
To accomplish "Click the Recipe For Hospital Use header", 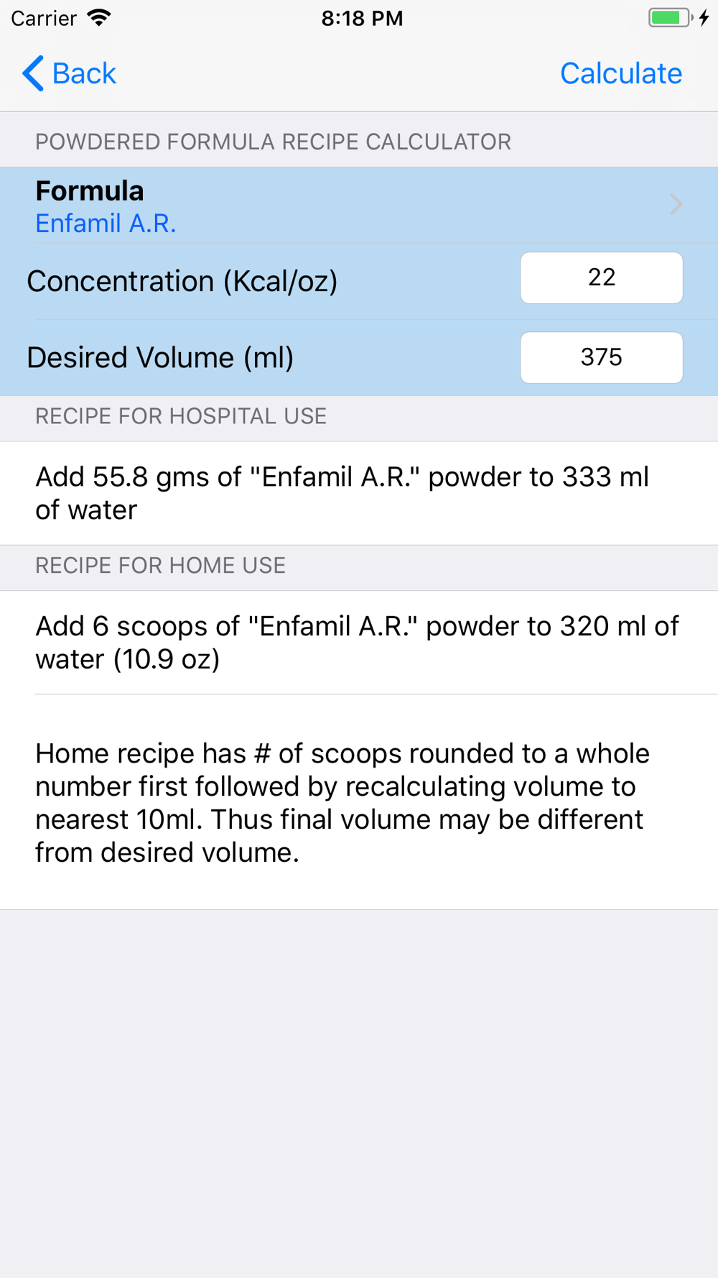I will tap(181, 416).
